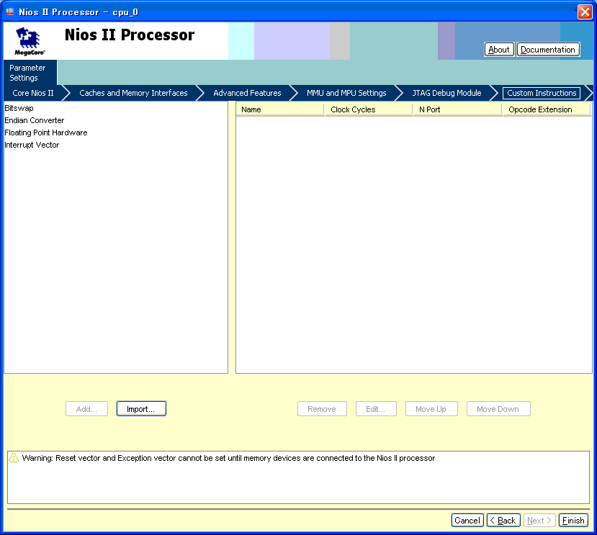Open the About dialog
The height and width of the screenshot is (535, 597).
pos(499,50)
